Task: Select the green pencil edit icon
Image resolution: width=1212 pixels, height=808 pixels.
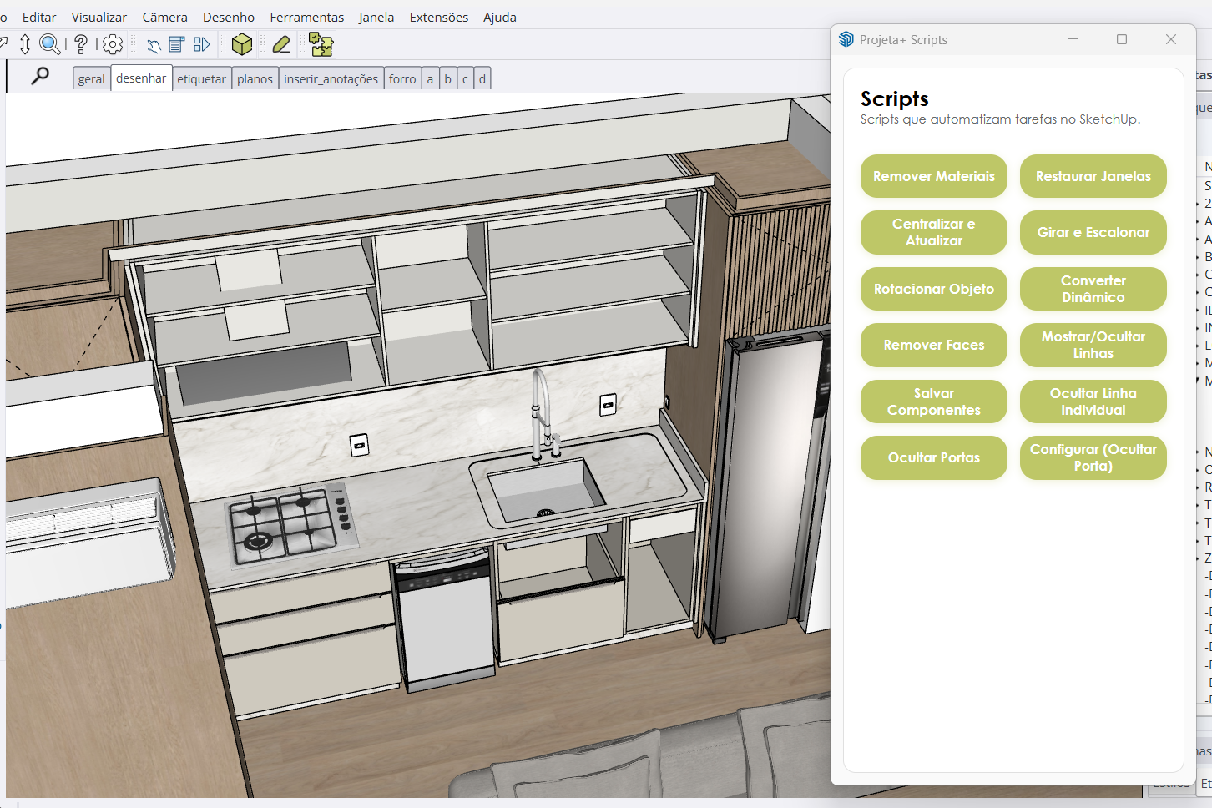Action: pyautogui.click(x=281, y=44)
